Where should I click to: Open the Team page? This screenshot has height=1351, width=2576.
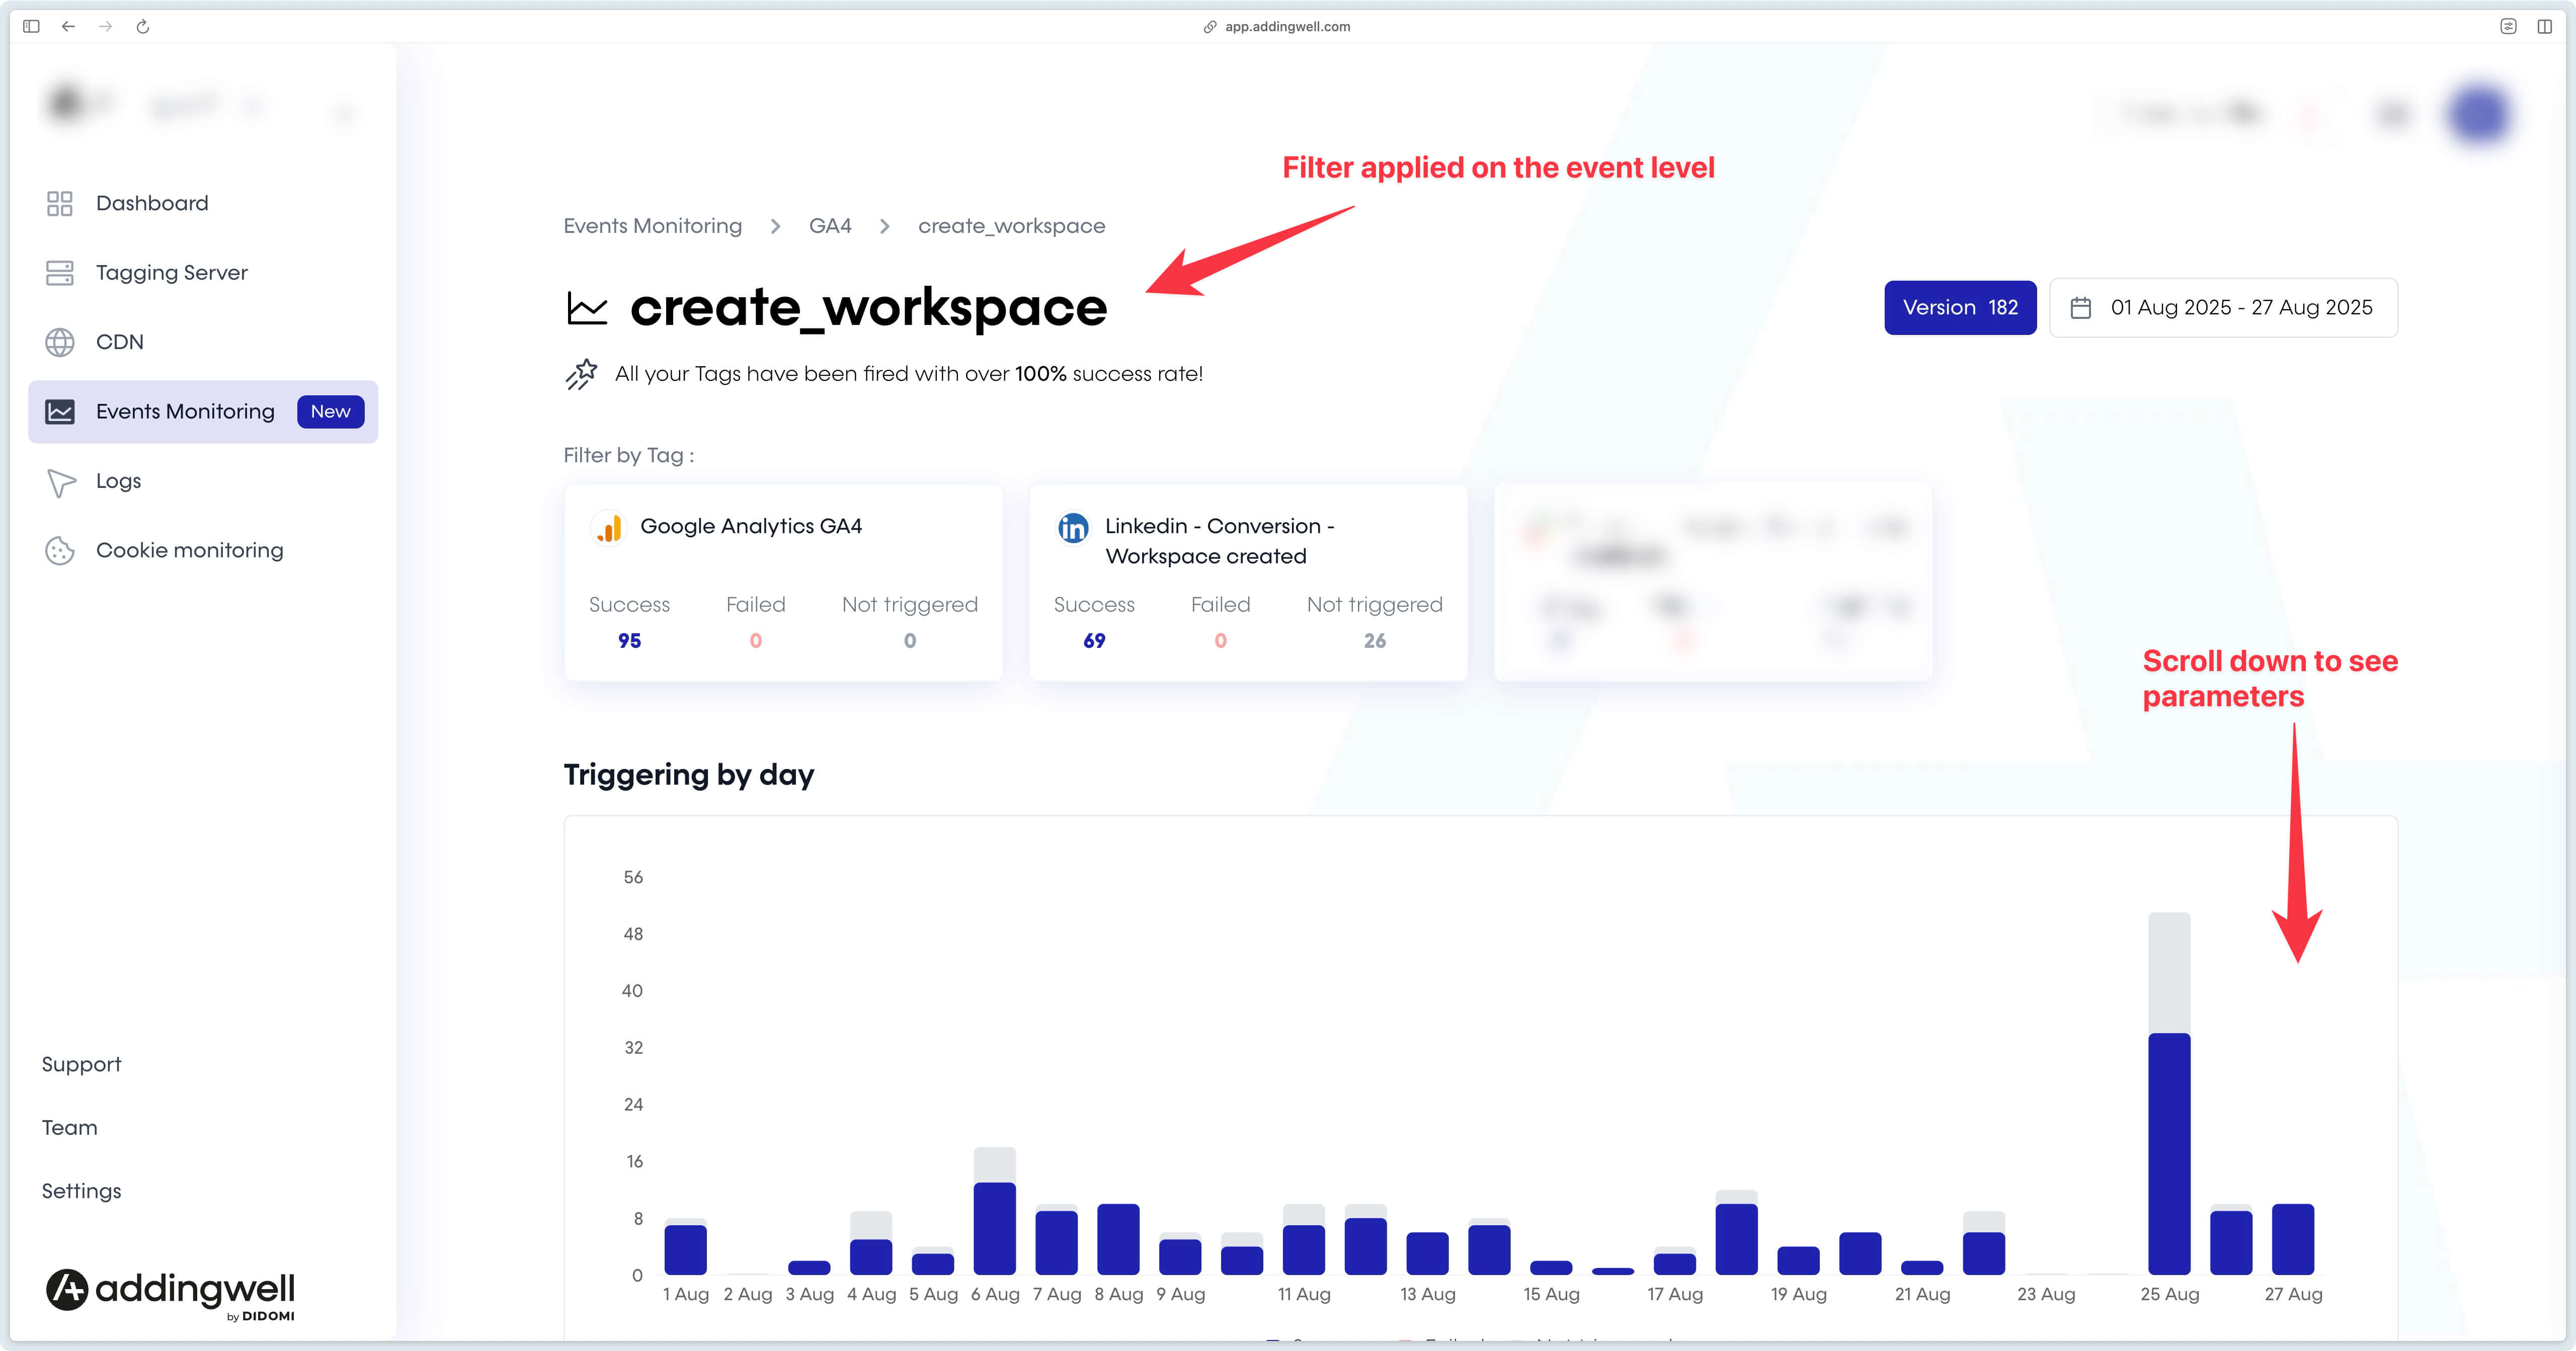[x=69, y=1128]
